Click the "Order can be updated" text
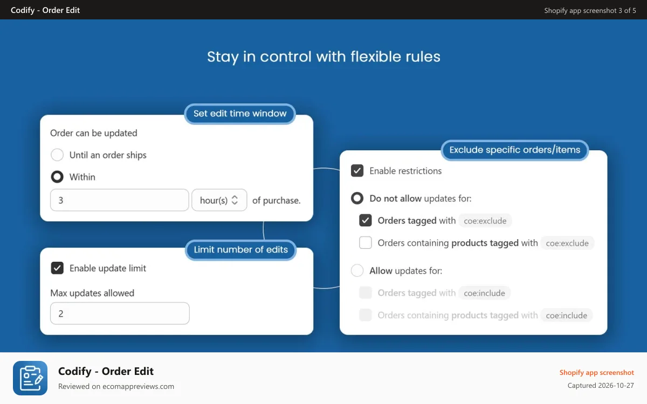Screen dimensions: 647x404 (94, 133)
